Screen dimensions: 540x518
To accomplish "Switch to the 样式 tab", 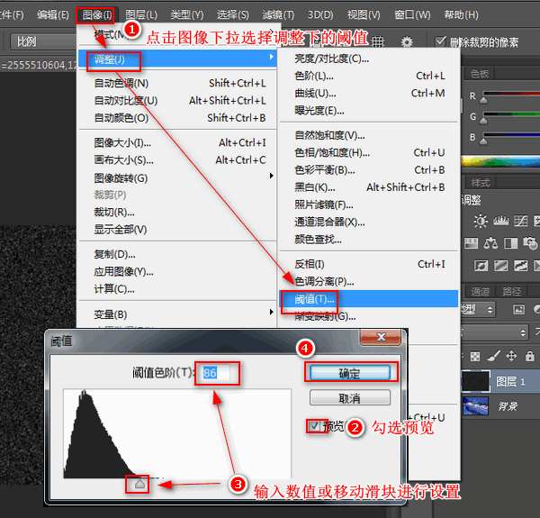I will [480, 182].
